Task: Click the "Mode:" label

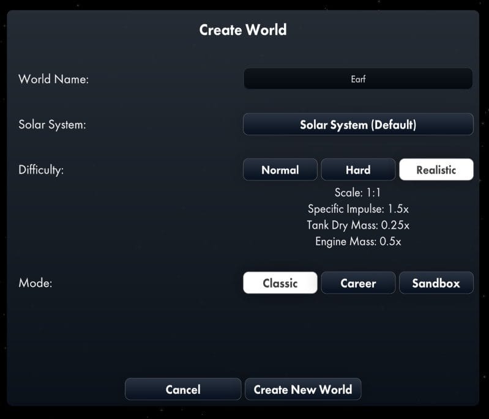Action: pos(35,283)
